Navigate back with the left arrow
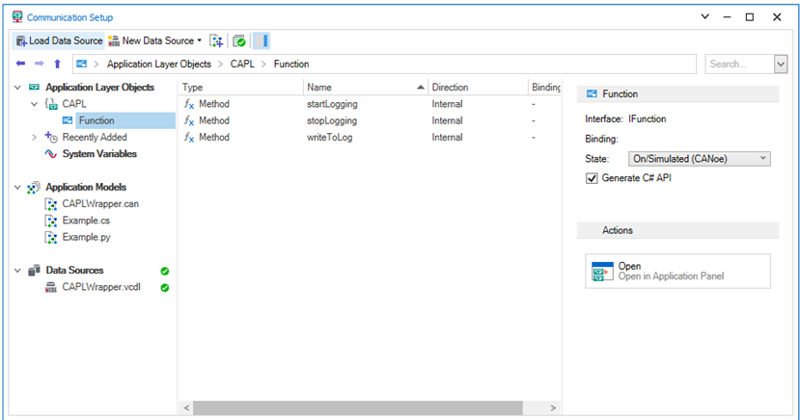 (21, 65)
